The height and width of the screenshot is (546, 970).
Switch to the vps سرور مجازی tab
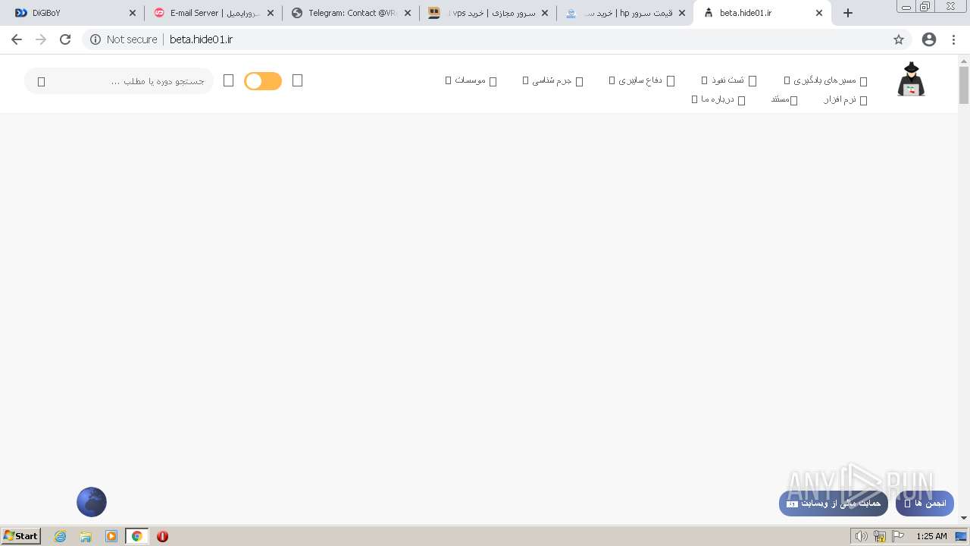488,13
